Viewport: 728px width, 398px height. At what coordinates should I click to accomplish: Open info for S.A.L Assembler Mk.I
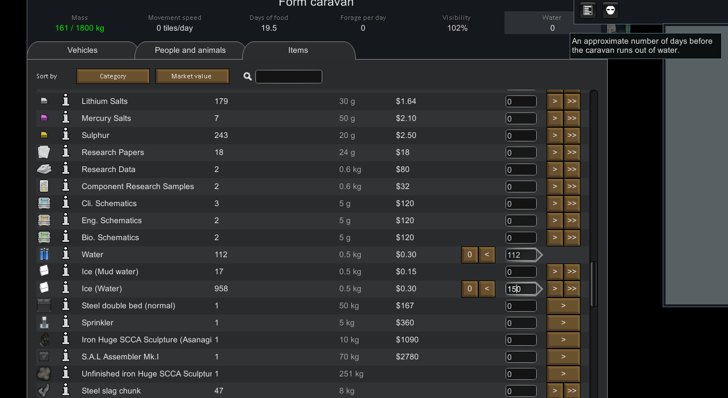point(66,357)
